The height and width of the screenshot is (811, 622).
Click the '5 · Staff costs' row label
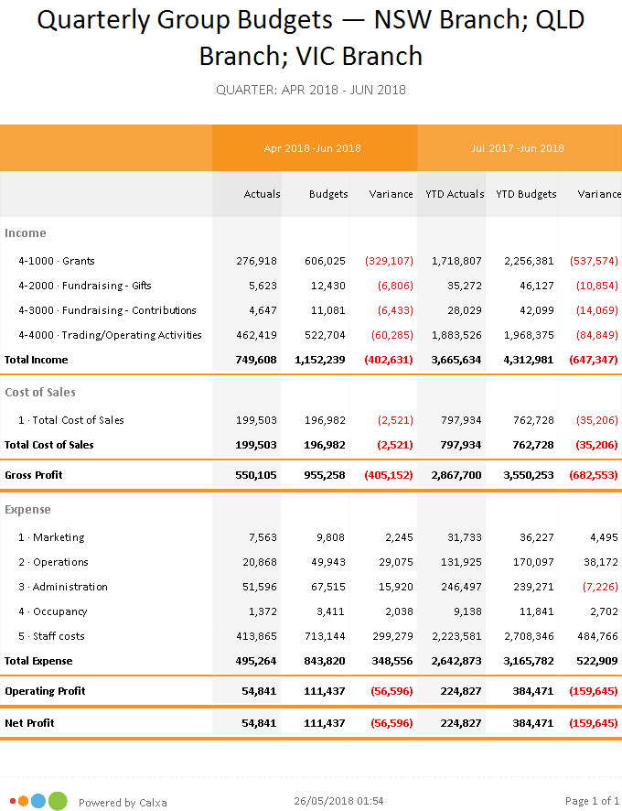59,636
